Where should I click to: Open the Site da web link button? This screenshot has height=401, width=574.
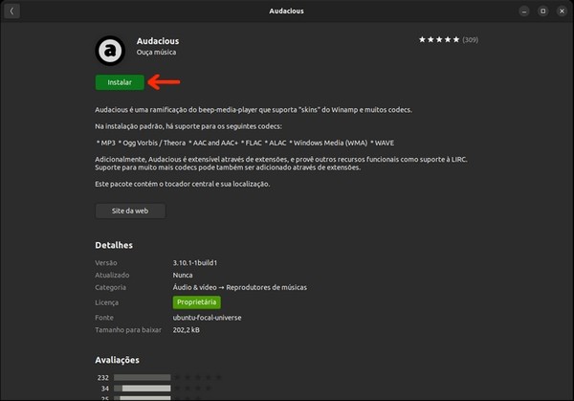(130, 211)
